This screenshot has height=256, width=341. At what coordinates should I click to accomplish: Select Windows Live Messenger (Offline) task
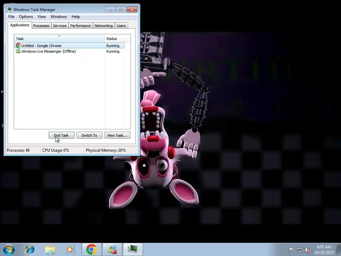(x=69, y=51)
